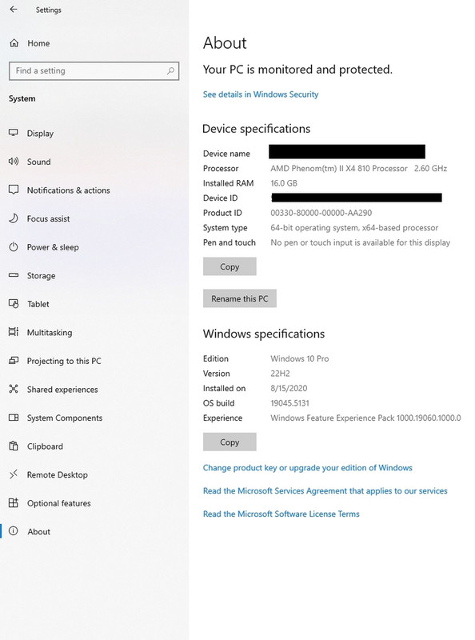
Task: Click the Projecting to this PC icon
Action: tap(14, 361)
